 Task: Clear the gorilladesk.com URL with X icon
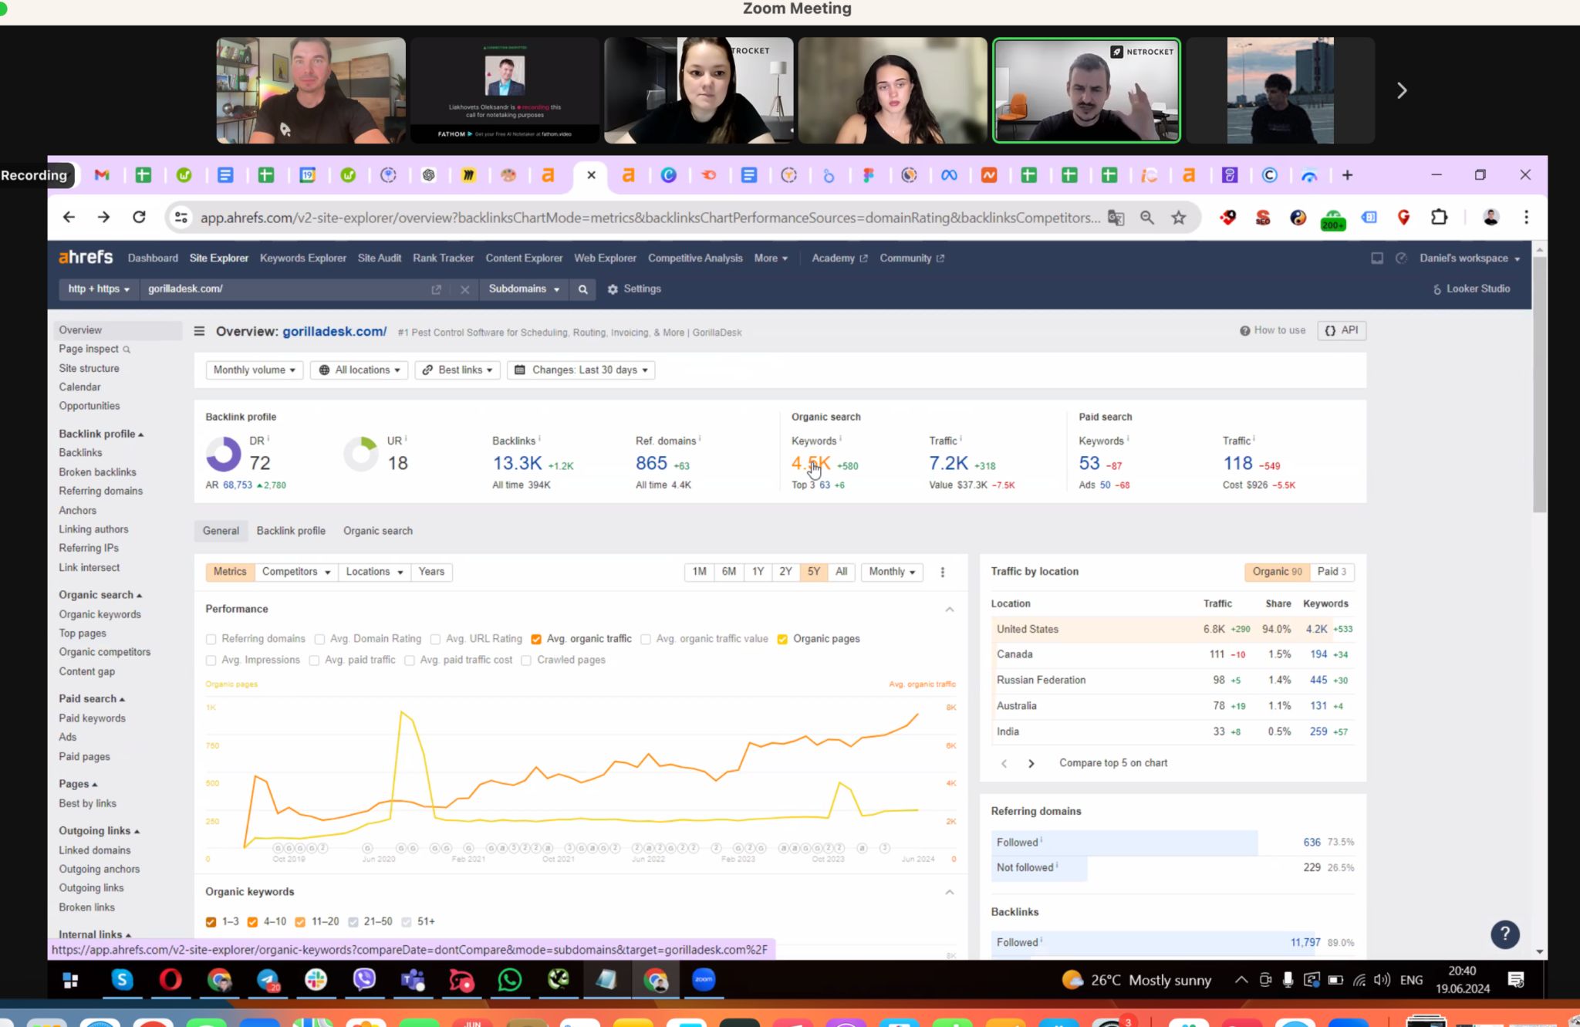(464, 289)
